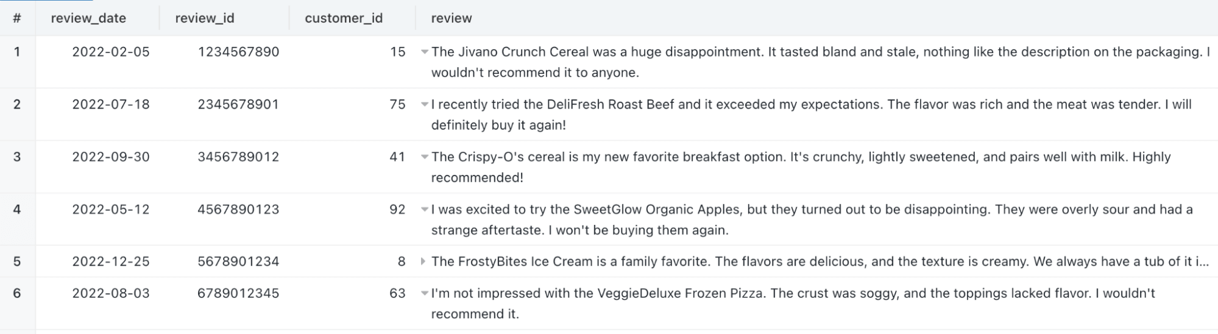Select the customer_id cell with value 92
The height and width of the screenshot is (334, 1218).
pyautogui.click(x=397, y=210)
